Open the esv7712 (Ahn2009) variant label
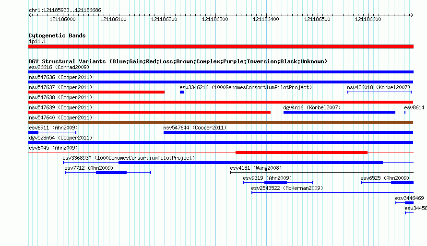 [89, 168]
